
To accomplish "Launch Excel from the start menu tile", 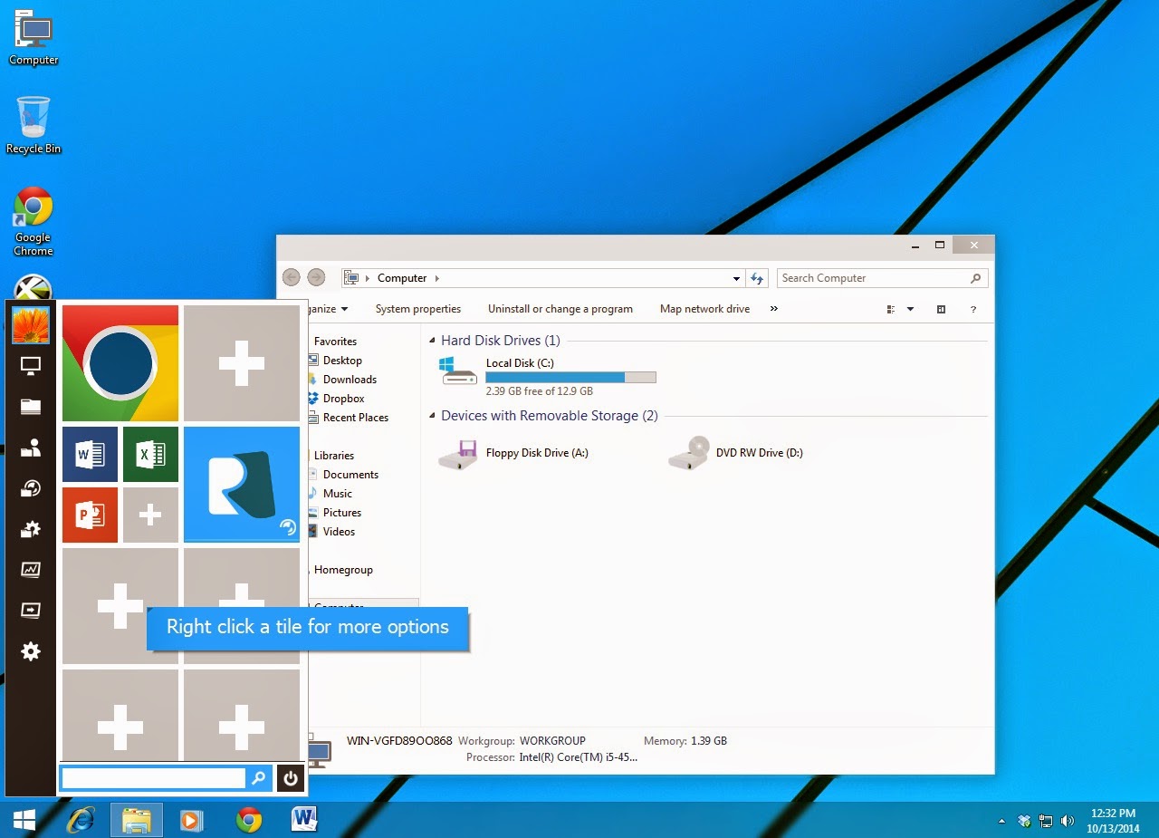I will [x=150, y=454].
